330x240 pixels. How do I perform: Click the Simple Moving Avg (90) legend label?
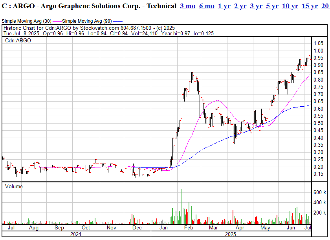pos(87,21)
